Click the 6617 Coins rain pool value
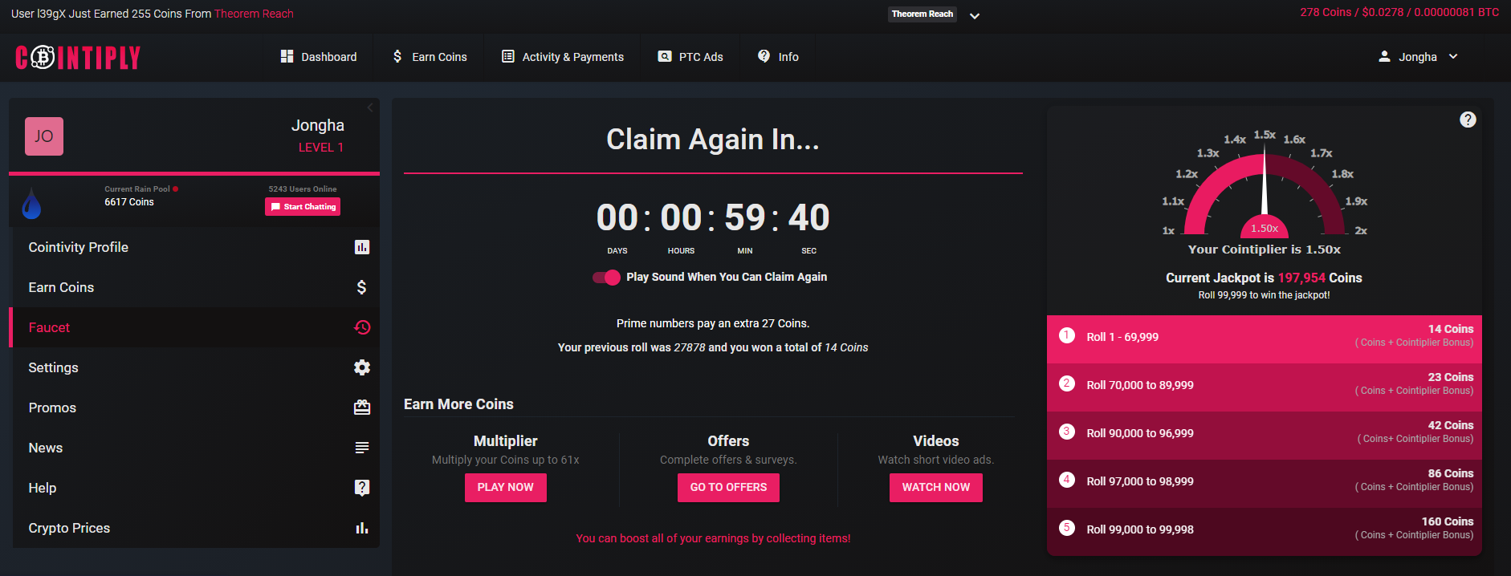The image size is (1511, 576). 129,202
